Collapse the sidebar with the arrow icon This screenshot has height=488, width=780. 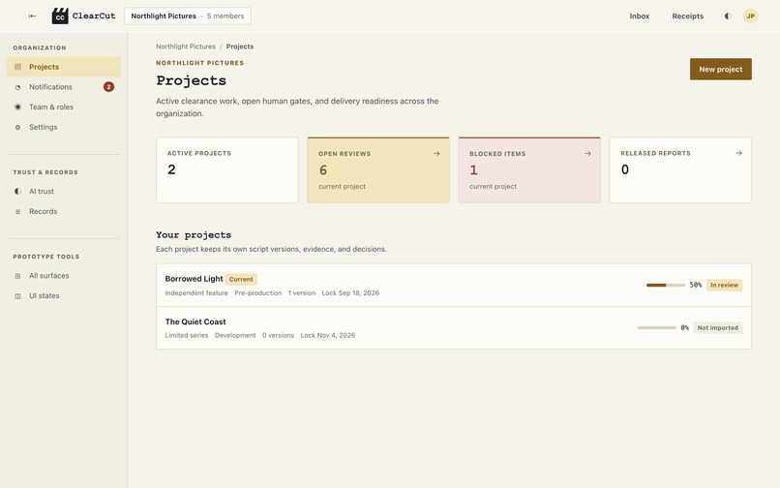(x=32, y=15)
